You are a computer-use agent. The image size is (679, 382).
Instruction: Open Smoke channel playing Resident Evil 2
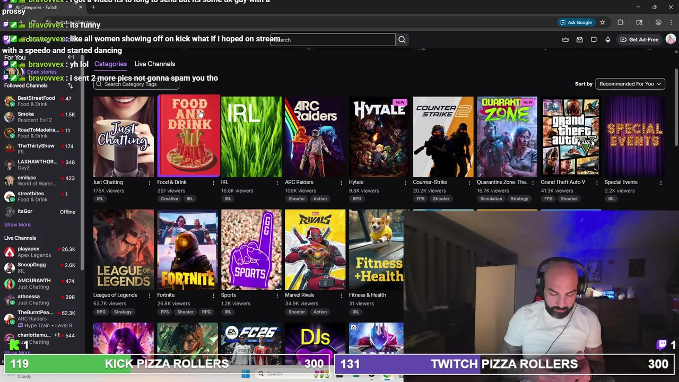click(40, 117)
